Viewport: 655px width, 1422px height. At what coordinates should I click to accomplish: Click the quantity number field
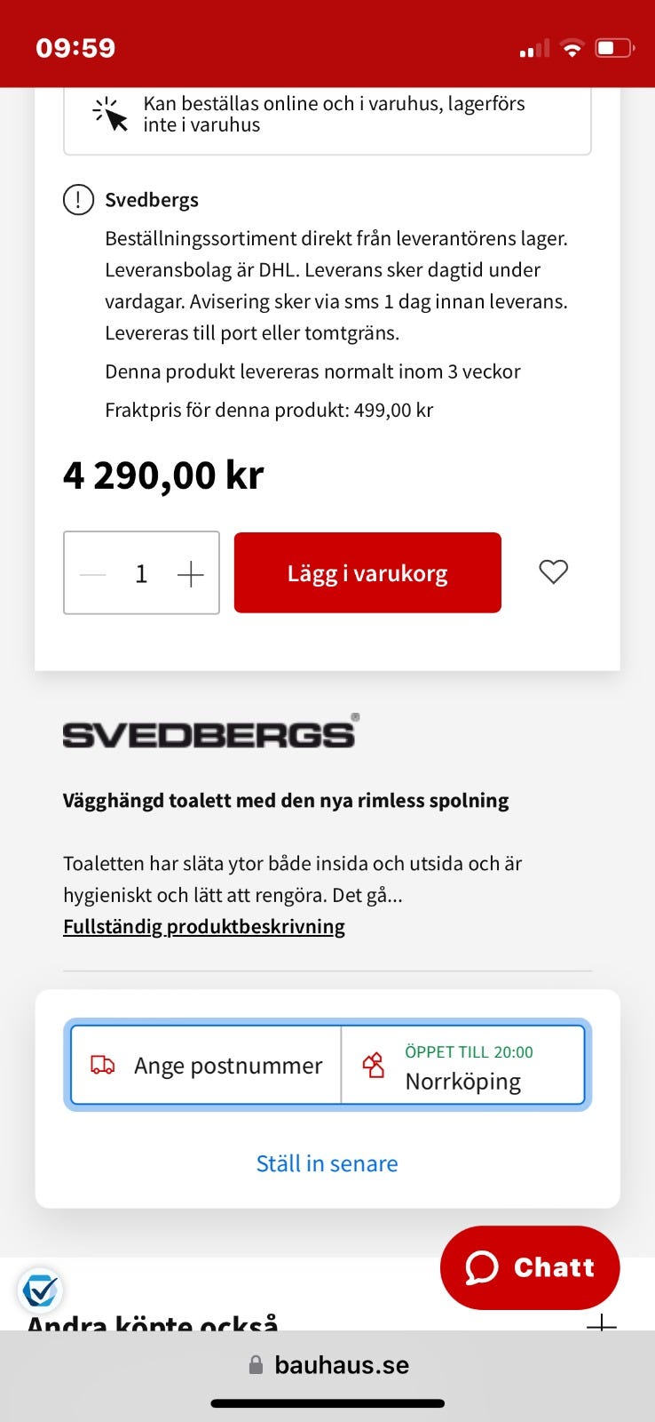pos(141,574)
